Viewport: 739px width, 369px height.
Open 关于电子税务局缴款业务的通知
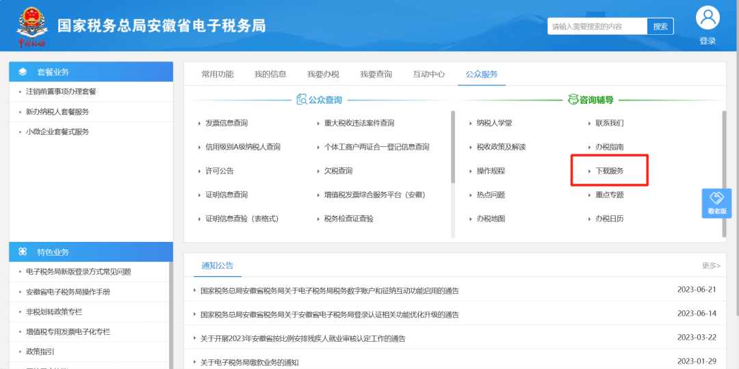(249, 362)
